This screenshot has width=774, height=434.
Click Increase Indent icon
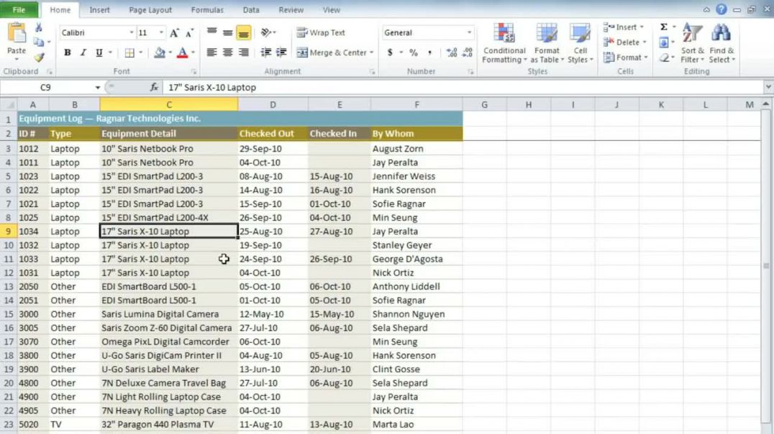(x=281, y=52)
